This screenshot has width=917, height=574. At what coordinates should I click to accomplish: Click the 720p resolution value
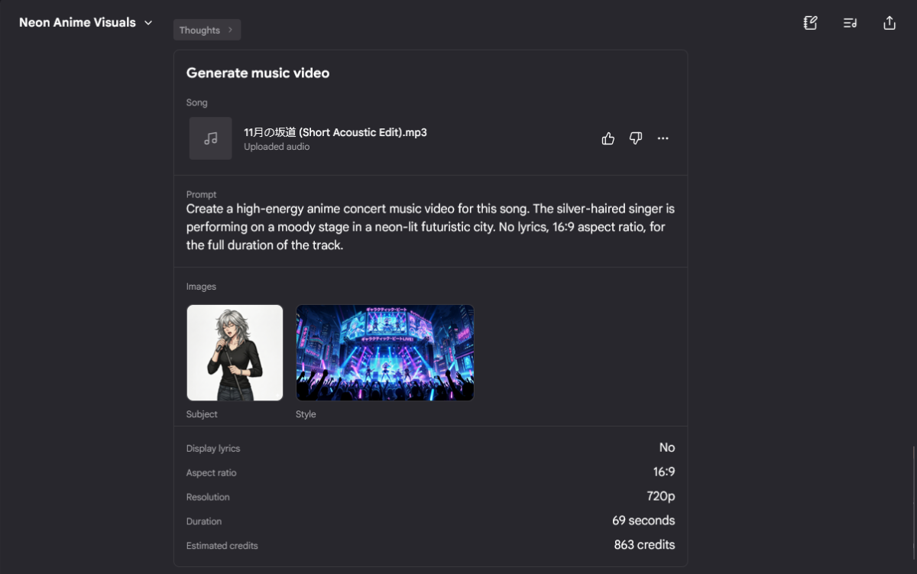[661, 497]
